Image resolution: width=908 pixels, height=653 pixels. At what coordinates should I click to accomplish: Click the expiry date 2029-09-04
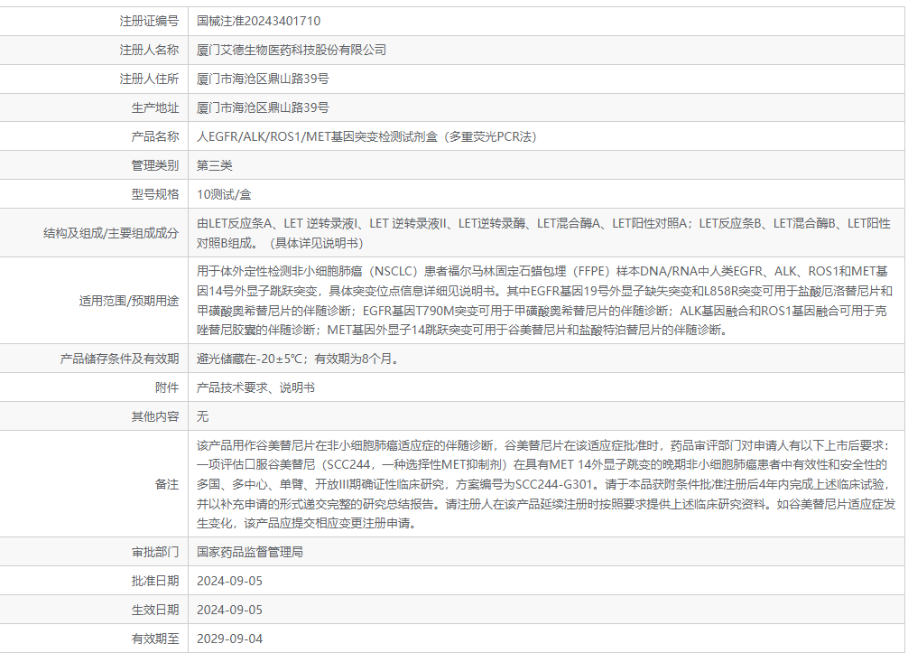click(229, 639)
